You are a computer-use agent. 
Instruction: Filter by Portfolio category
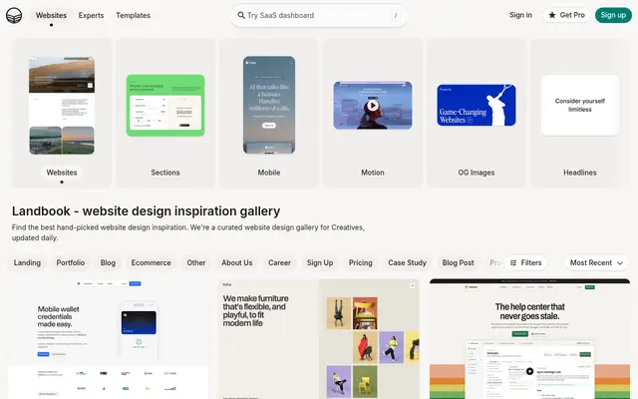tap(71, 263)
